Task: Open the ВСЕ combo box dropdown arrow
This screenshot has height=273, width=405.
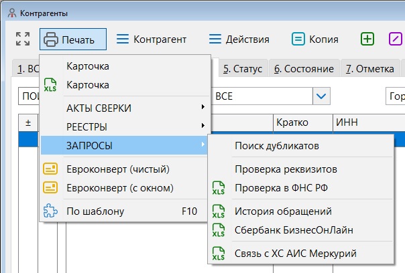Action: pyautogui.click(x=321, y=97)
